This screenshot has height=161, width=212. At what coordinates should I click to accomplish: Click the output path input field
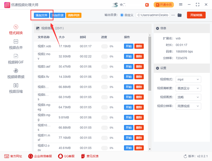point(153,15)
